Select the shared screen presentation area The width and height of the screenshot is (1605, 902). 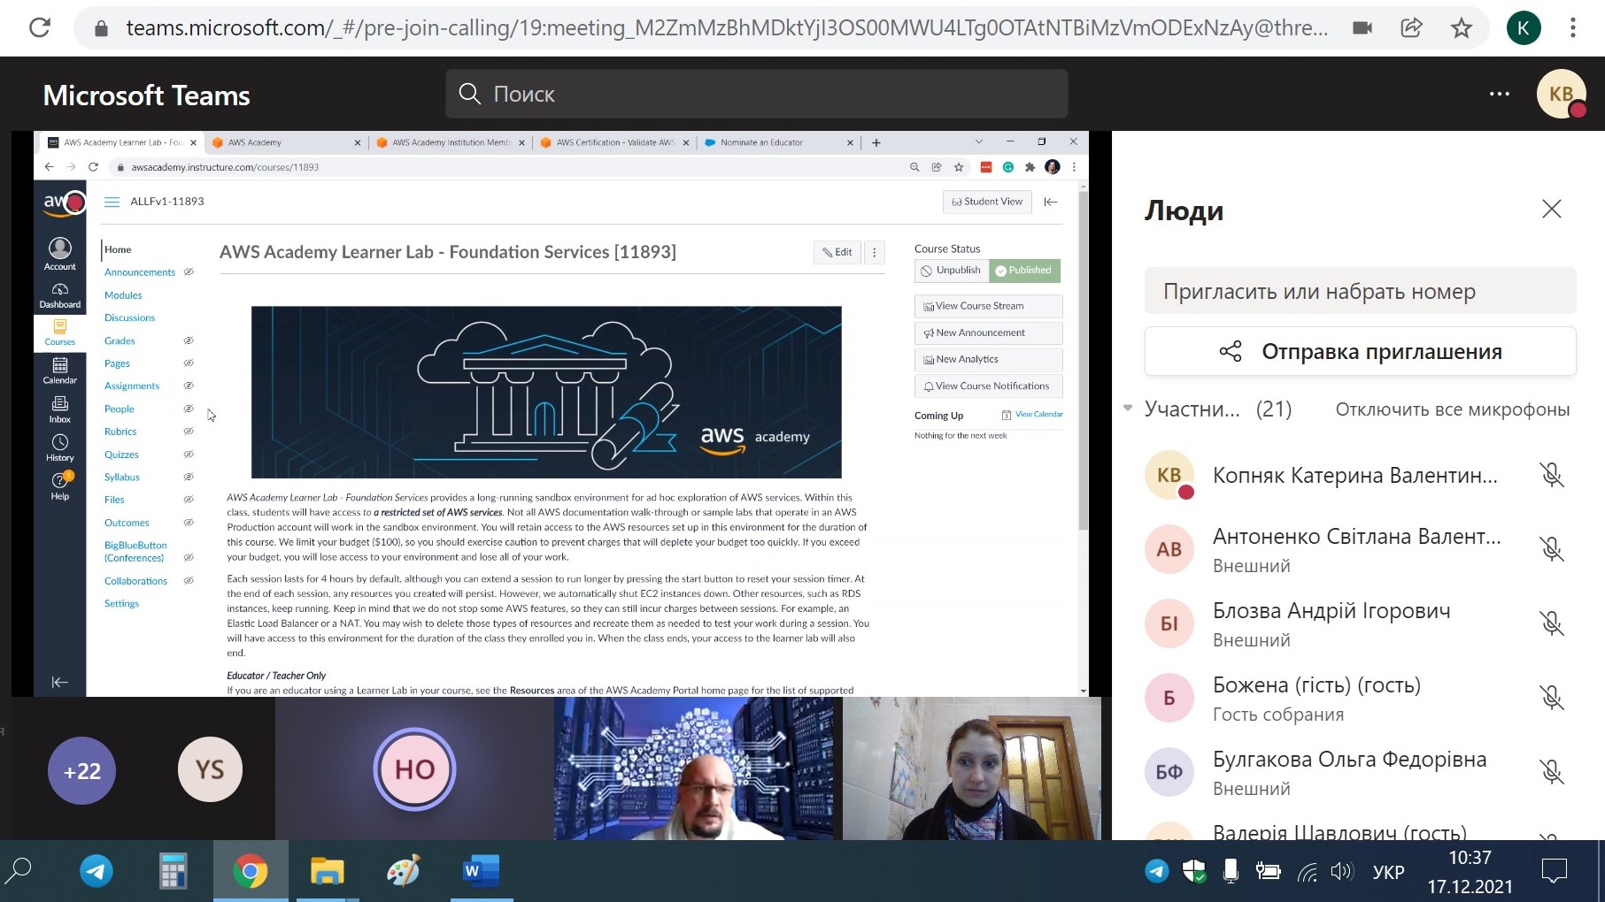click(x=560, y=414)
